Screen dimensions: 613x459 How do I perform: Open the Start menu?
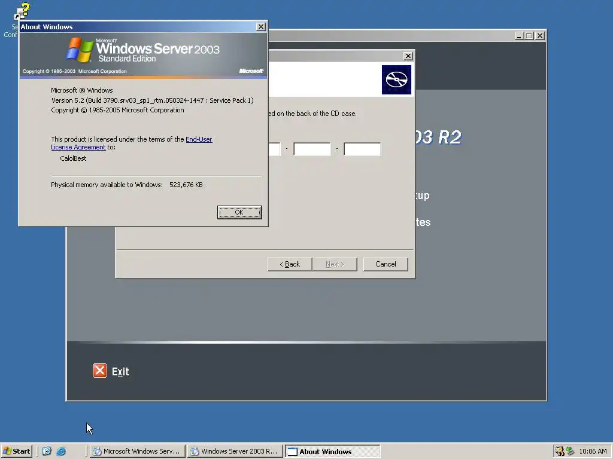click(x=16, y=451)
